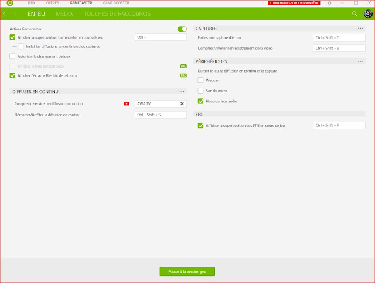Viewport: 375px width, 283px height.
Task: Click Compte du service de diffusion label
Action: coord(49,104)
